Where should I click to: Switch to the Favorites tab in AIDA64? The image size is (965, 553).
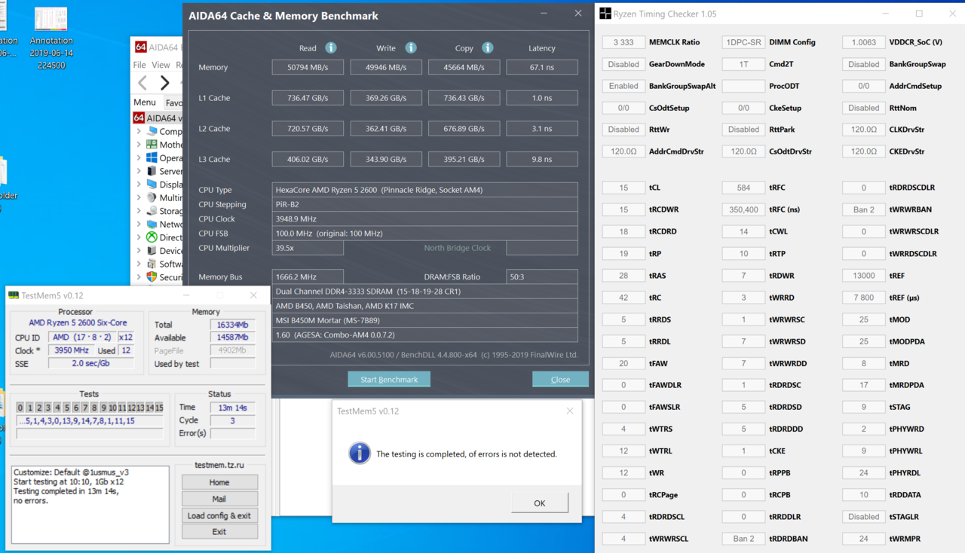coord(174,102)
